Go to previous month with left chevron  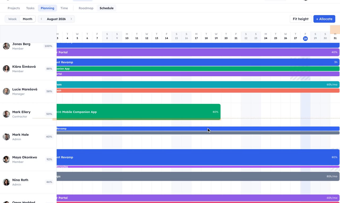41,19
